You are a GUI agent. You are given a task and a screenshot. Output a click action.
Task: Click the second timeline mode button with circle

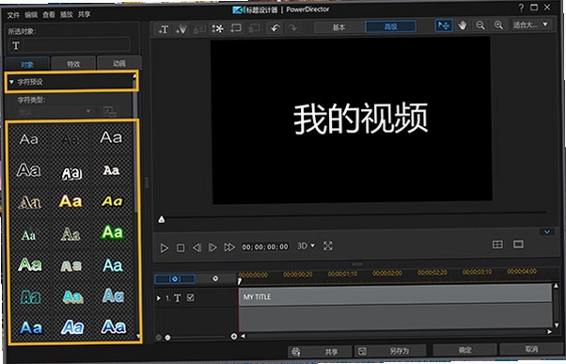pyautogui.click(x=215, y=278)
